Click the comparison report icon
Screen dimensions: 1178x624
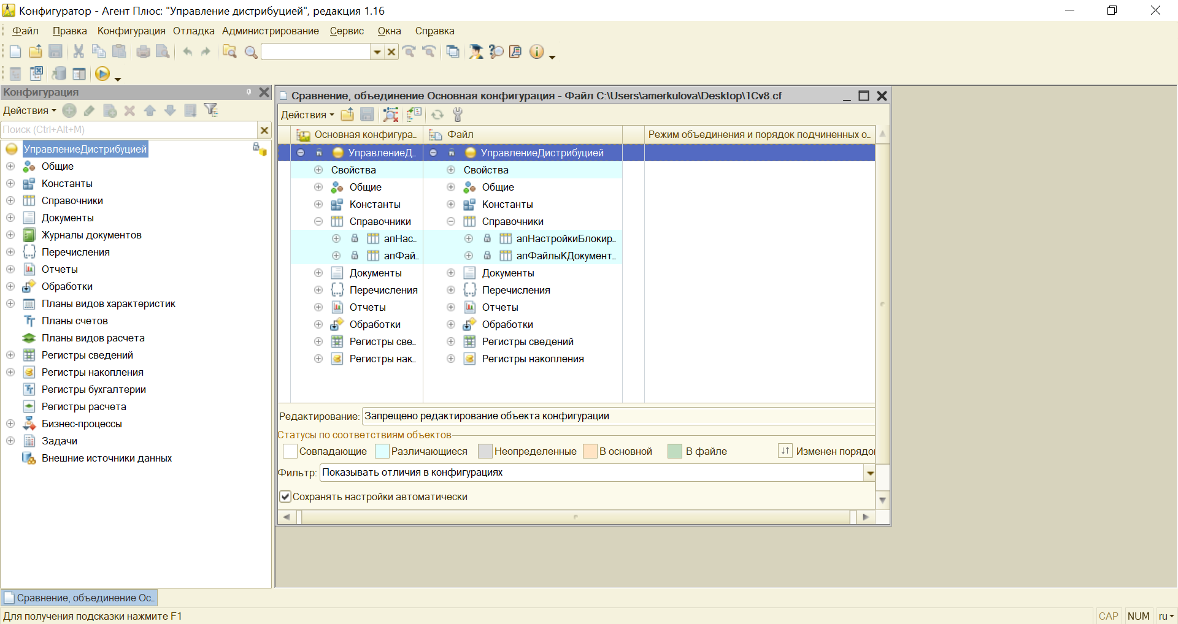[414, 115]
